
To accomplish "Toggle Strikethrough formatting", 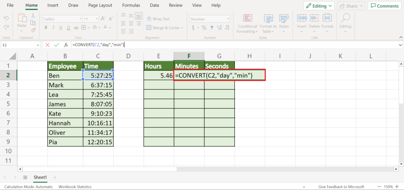I will tap(76, 28).
